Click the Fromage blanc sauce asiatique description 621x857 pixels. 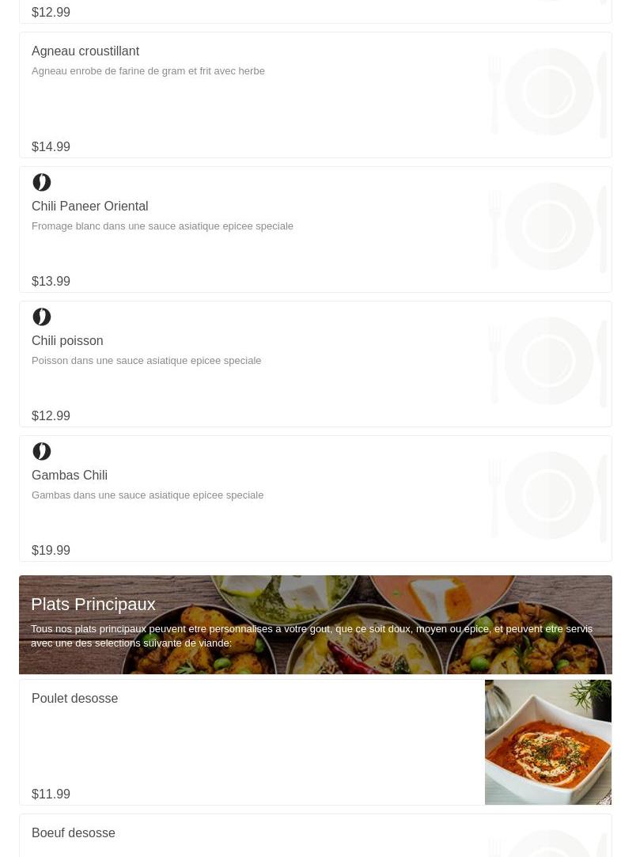coord(162,226)
